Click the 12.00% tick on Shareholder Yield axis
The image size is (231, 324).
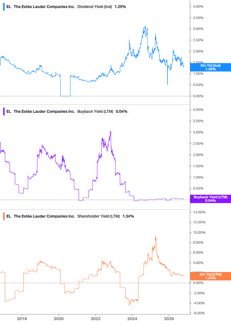(199, 222)
